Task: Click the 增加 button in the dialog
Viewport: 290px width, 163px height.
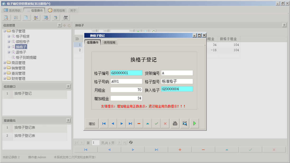Action: click(92, 123)
